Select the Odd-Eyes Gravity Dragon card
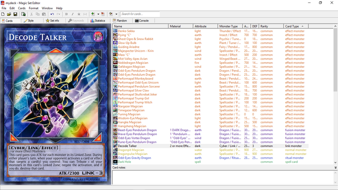The image size is (338, 190). pyautogui.click(x=210, y=158)
